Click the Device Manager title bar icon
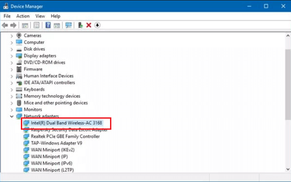This screenshot has width=291, height=182. (x=6, y=6)
